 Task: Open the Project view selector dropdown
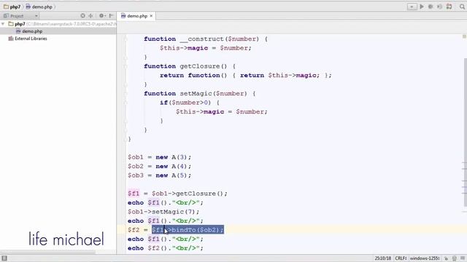[x=21, y=16]
